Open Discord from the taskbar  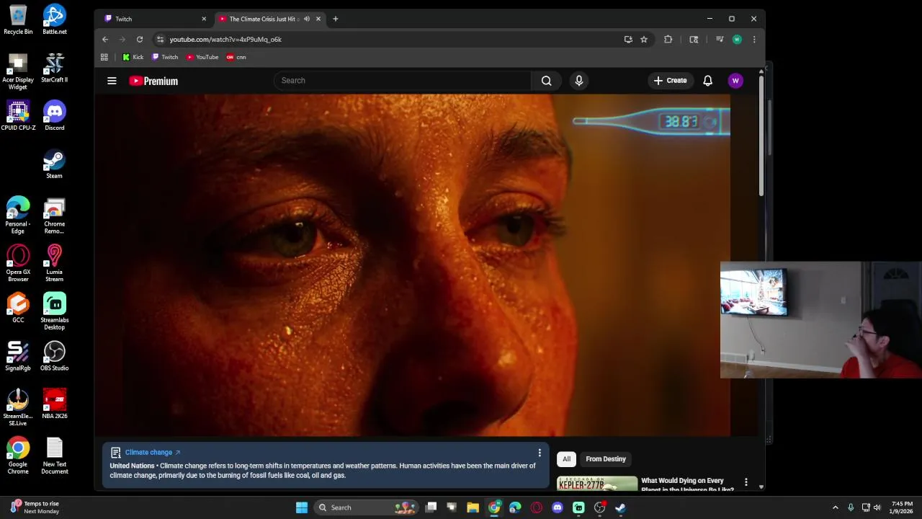point(557,507)
